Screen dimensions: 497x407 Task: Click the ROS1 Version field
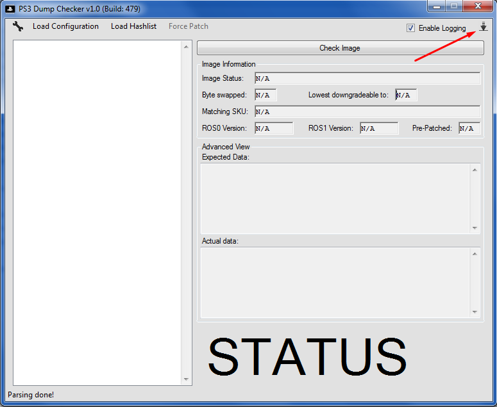point(379,128)
